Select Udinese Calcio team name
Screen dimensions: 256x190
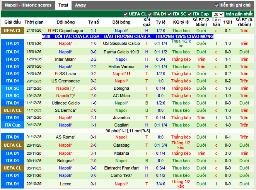(x=66, y=103)
